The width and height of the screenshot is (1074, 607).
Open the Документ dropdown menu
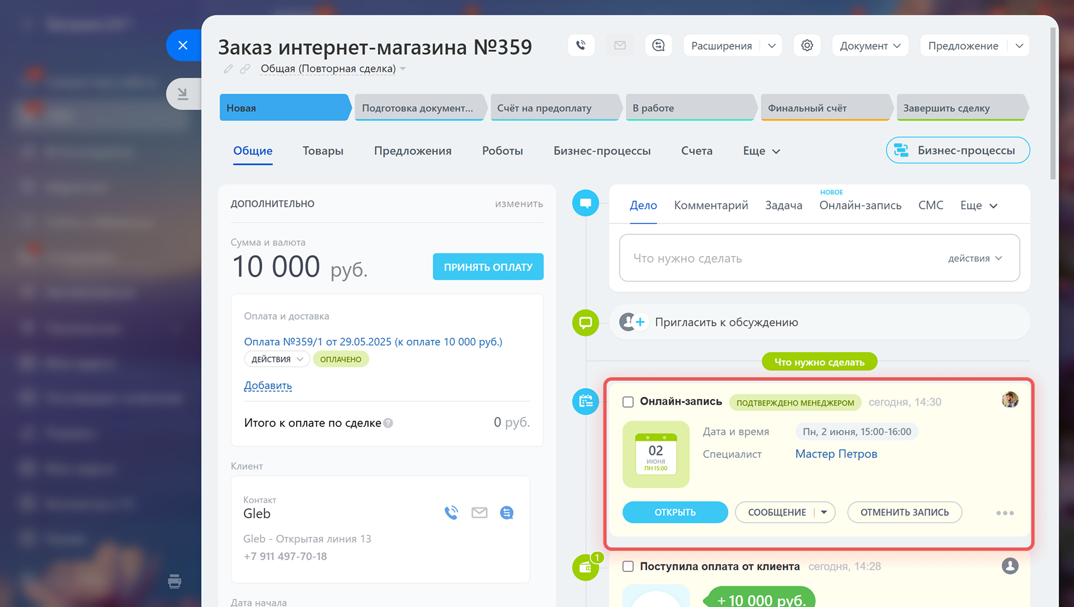click(870, 46)
